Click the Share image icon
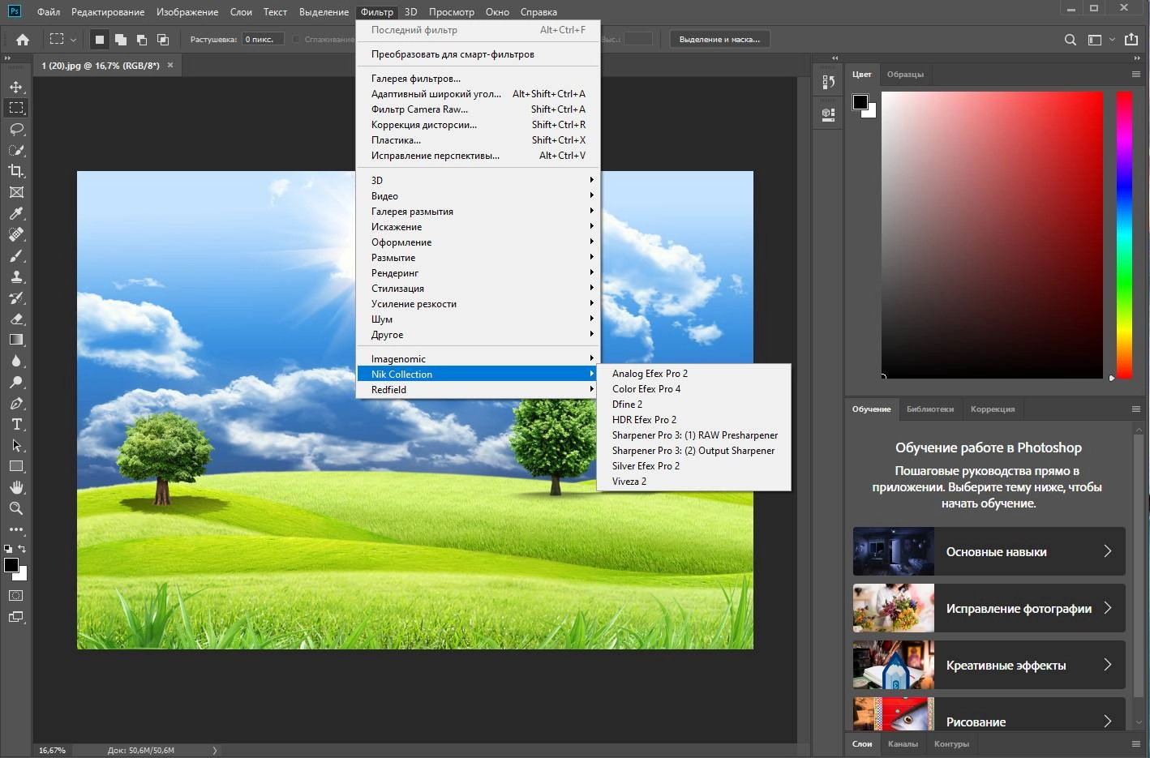The width and height of the screenshot is (1150, 758). coord(1131,39)
